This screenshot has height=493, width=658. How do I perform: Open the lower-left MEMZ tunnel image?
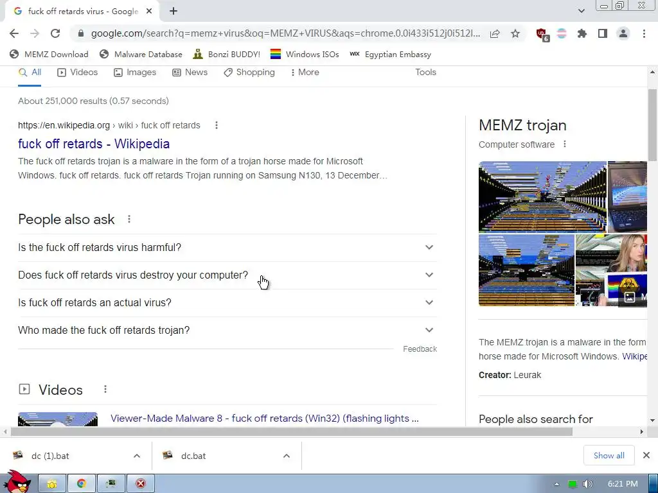[x=526, y=270]
